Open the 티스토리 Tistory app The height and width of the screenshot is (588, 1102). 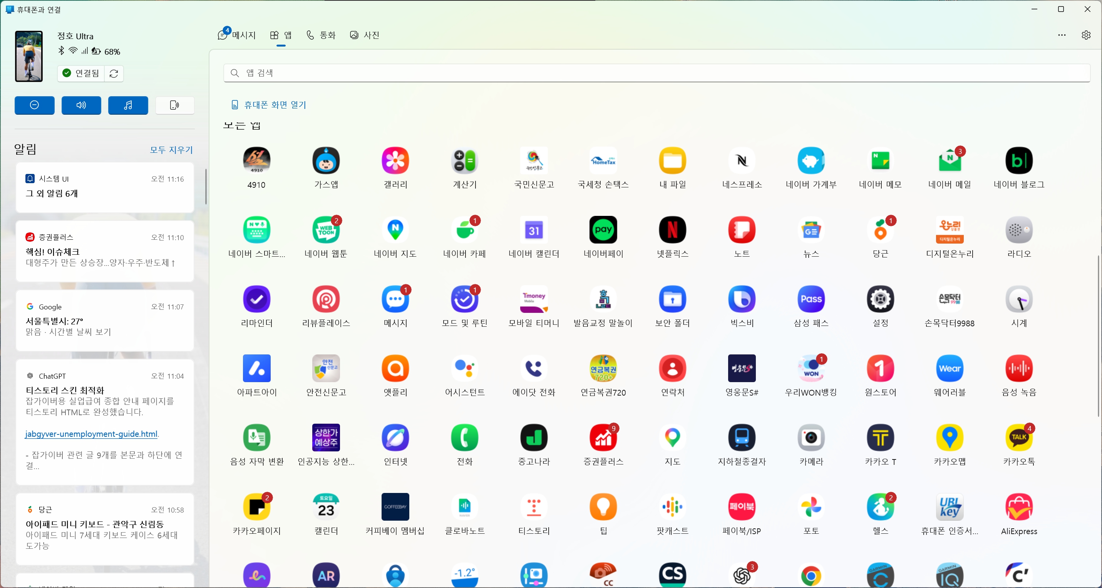[x=534, y=507]
